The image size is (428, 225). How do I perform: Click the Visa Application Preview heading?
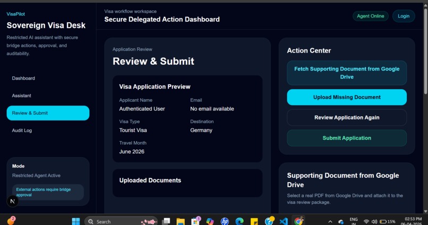155,86
